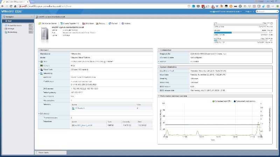Click the Create/Register VM icon
The height and width of the screenshot is (157, 280).
(x=62, y=23)
